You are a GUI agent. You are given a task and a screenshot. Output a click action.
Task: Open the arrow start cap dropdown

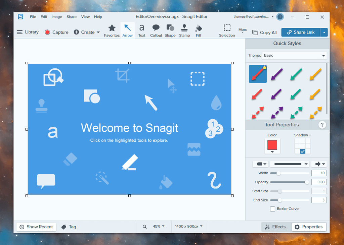coord(260,164)
